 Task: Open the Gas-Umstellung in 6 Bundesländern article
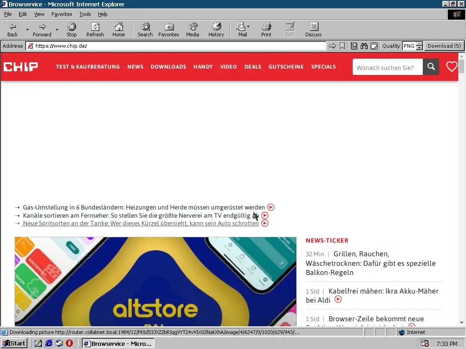[x=143, y=207]
